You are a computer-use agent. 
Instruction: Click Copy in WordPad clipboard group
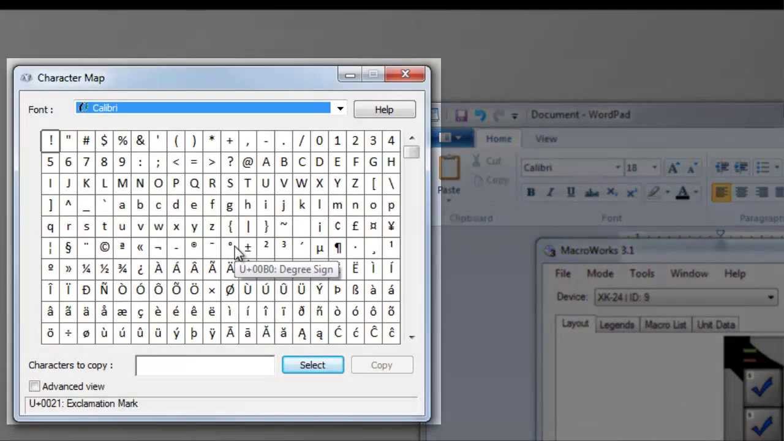coord(491,180)
